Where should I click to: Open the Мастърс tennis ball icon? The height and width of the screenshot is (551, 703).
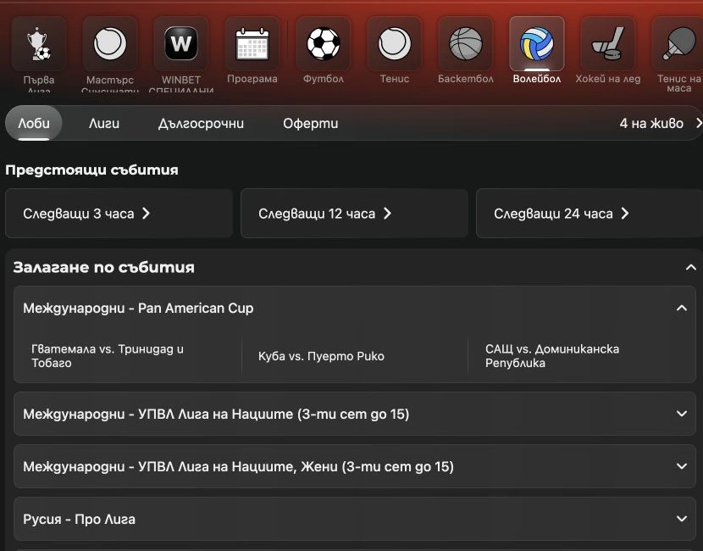click(x=110, y=44)
